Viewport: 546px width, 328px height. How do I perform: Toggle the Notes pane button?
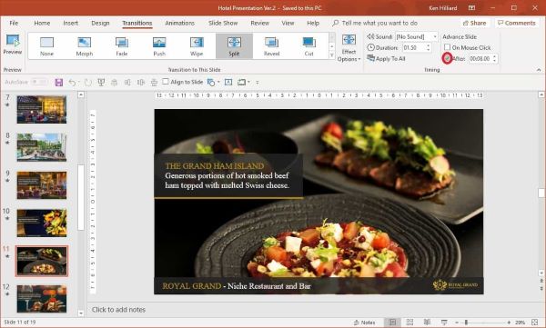click(365, 323)
